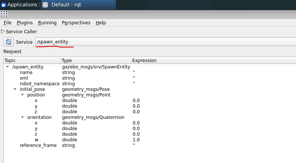Collapse the /spawn_entity tree node
Screen dimensions: 296x163
point(7,67)
